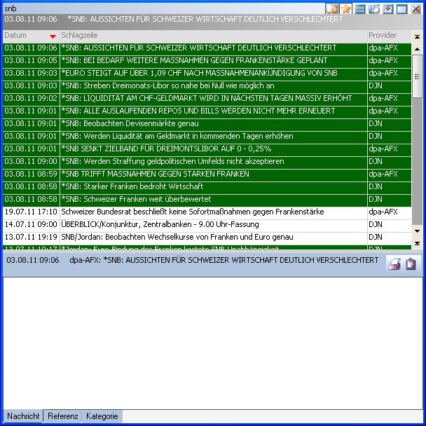
Task: Click the list search filter icon
Action: pos(373,9)
